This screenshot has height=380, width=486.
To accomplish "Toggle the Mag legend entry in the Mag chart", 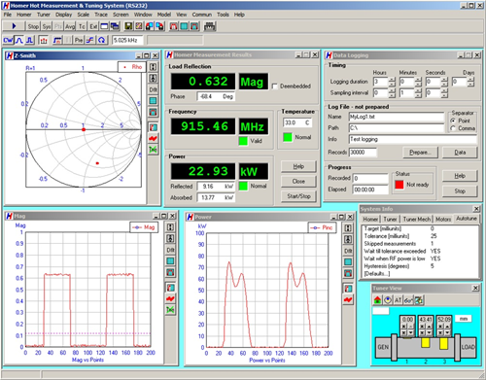I will pos(144,227).
